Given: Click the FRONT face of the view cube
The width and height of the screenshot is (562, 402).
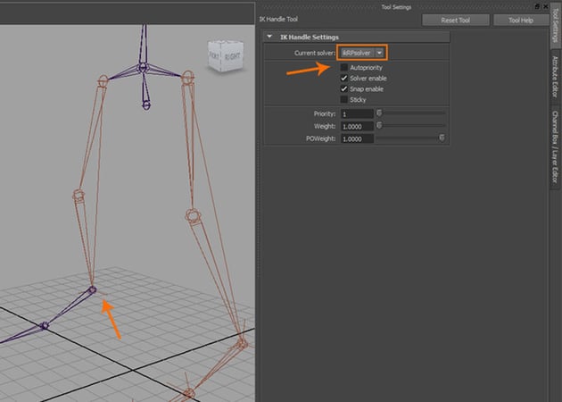Looking at the screenshot, I should coord(214,55).
